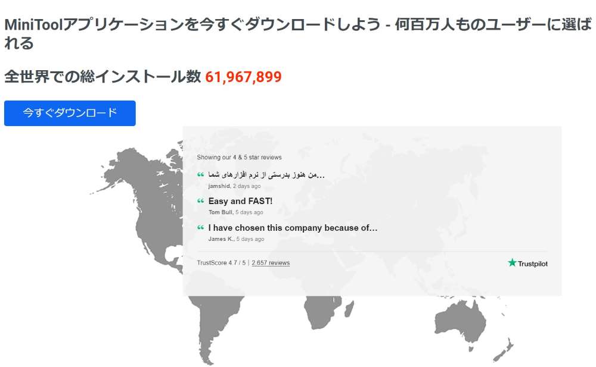Click reviewer name jamshid
Viewport: 596px width, 367px height.
pyautogui.click(x=219, y=186)
